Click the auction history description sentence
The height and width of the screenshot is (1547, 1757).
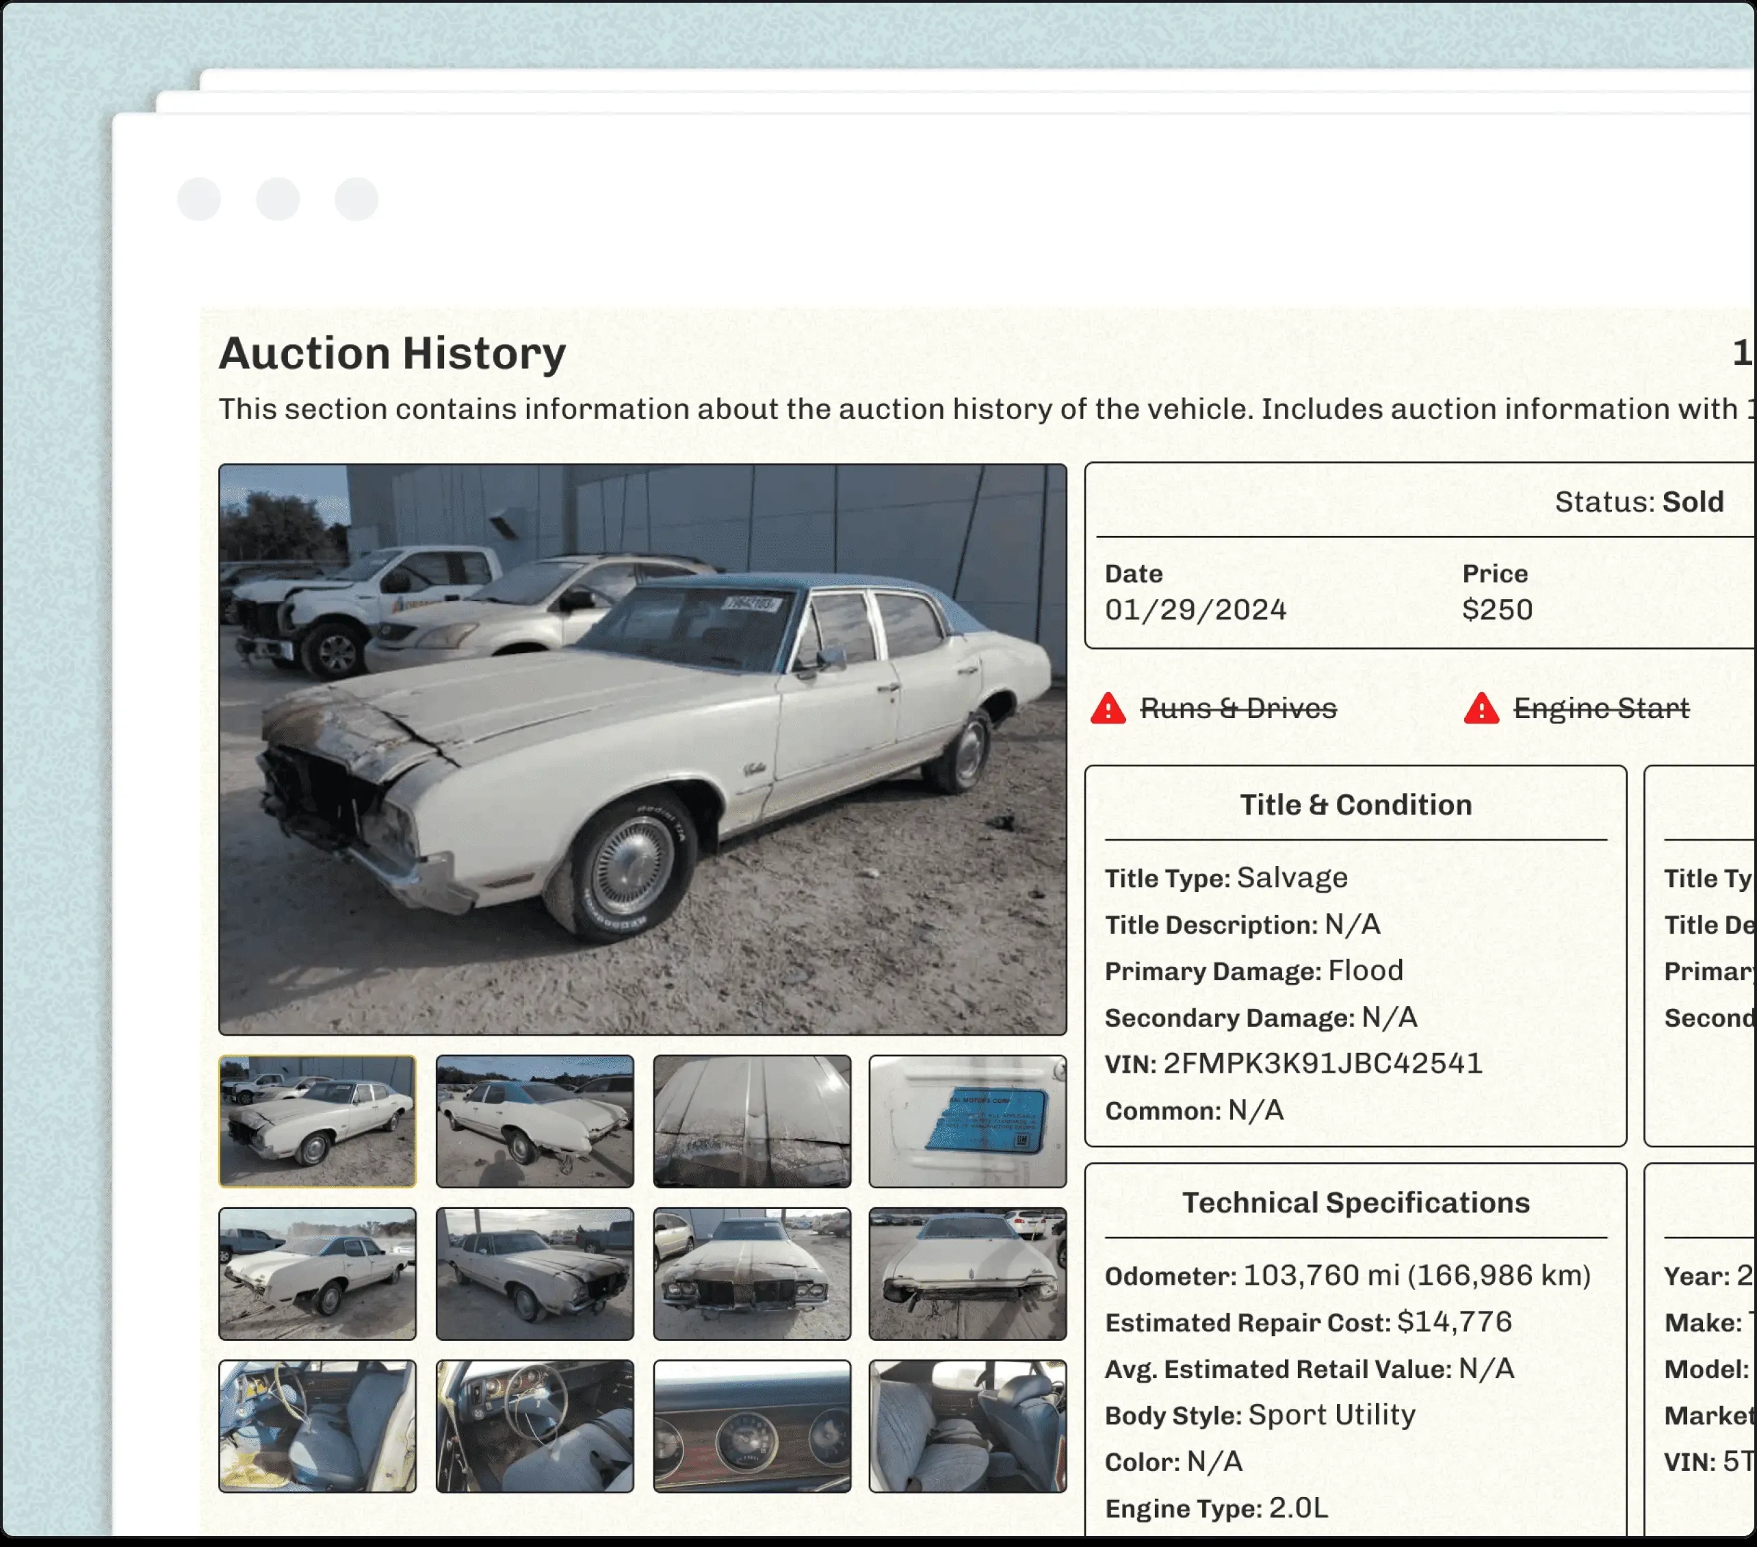click(986, 409)
